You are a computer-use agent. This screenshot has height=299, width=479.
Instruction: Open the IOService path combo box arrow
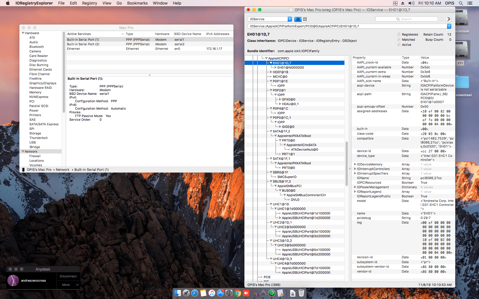[x=449, y=26]
